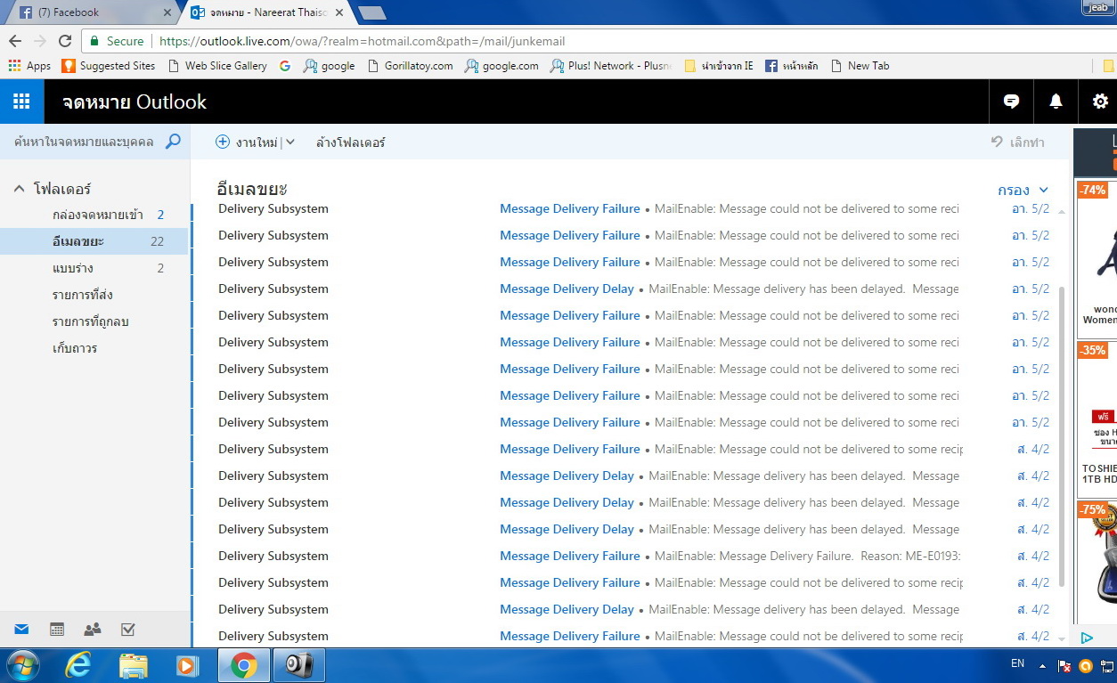Open the Gorillatoy.com bookmark

(x=410, y=66)
